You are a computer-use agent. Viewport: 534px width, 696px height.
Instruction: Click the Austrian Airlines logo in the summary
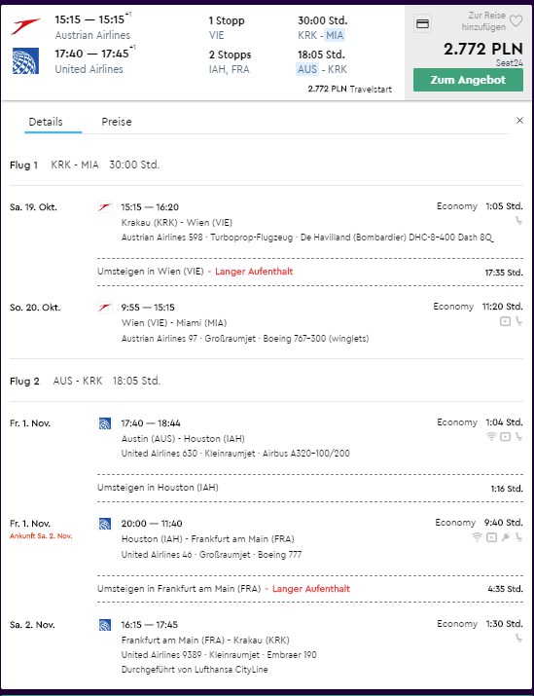click(x=25, y=26)
